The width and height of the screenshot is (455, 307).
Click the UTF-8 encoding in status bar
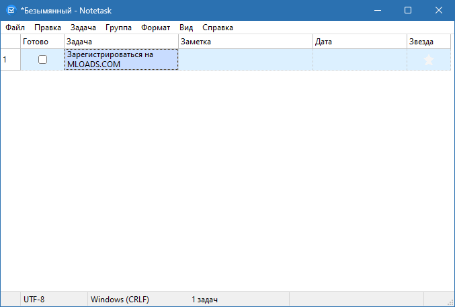(35, 299)
